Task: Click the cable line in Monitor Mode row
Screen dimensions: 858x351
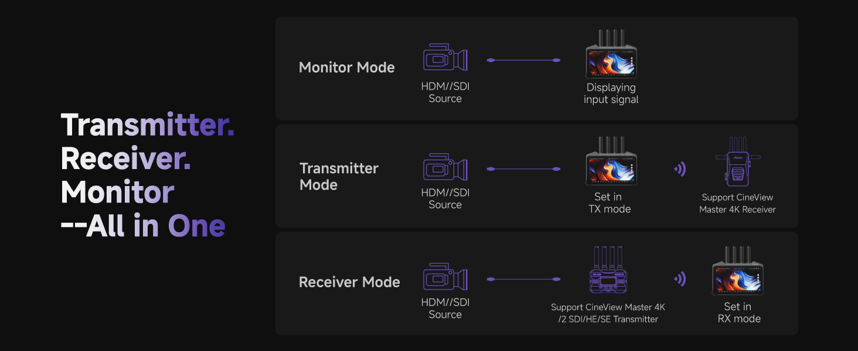Action: 523,60
